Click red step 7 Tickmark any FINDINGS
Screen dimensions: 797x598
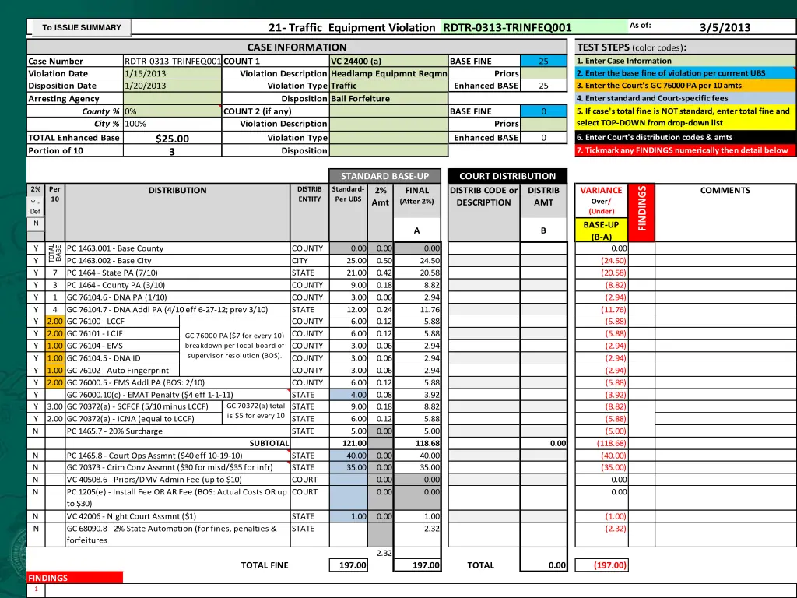tap(685, 150)
